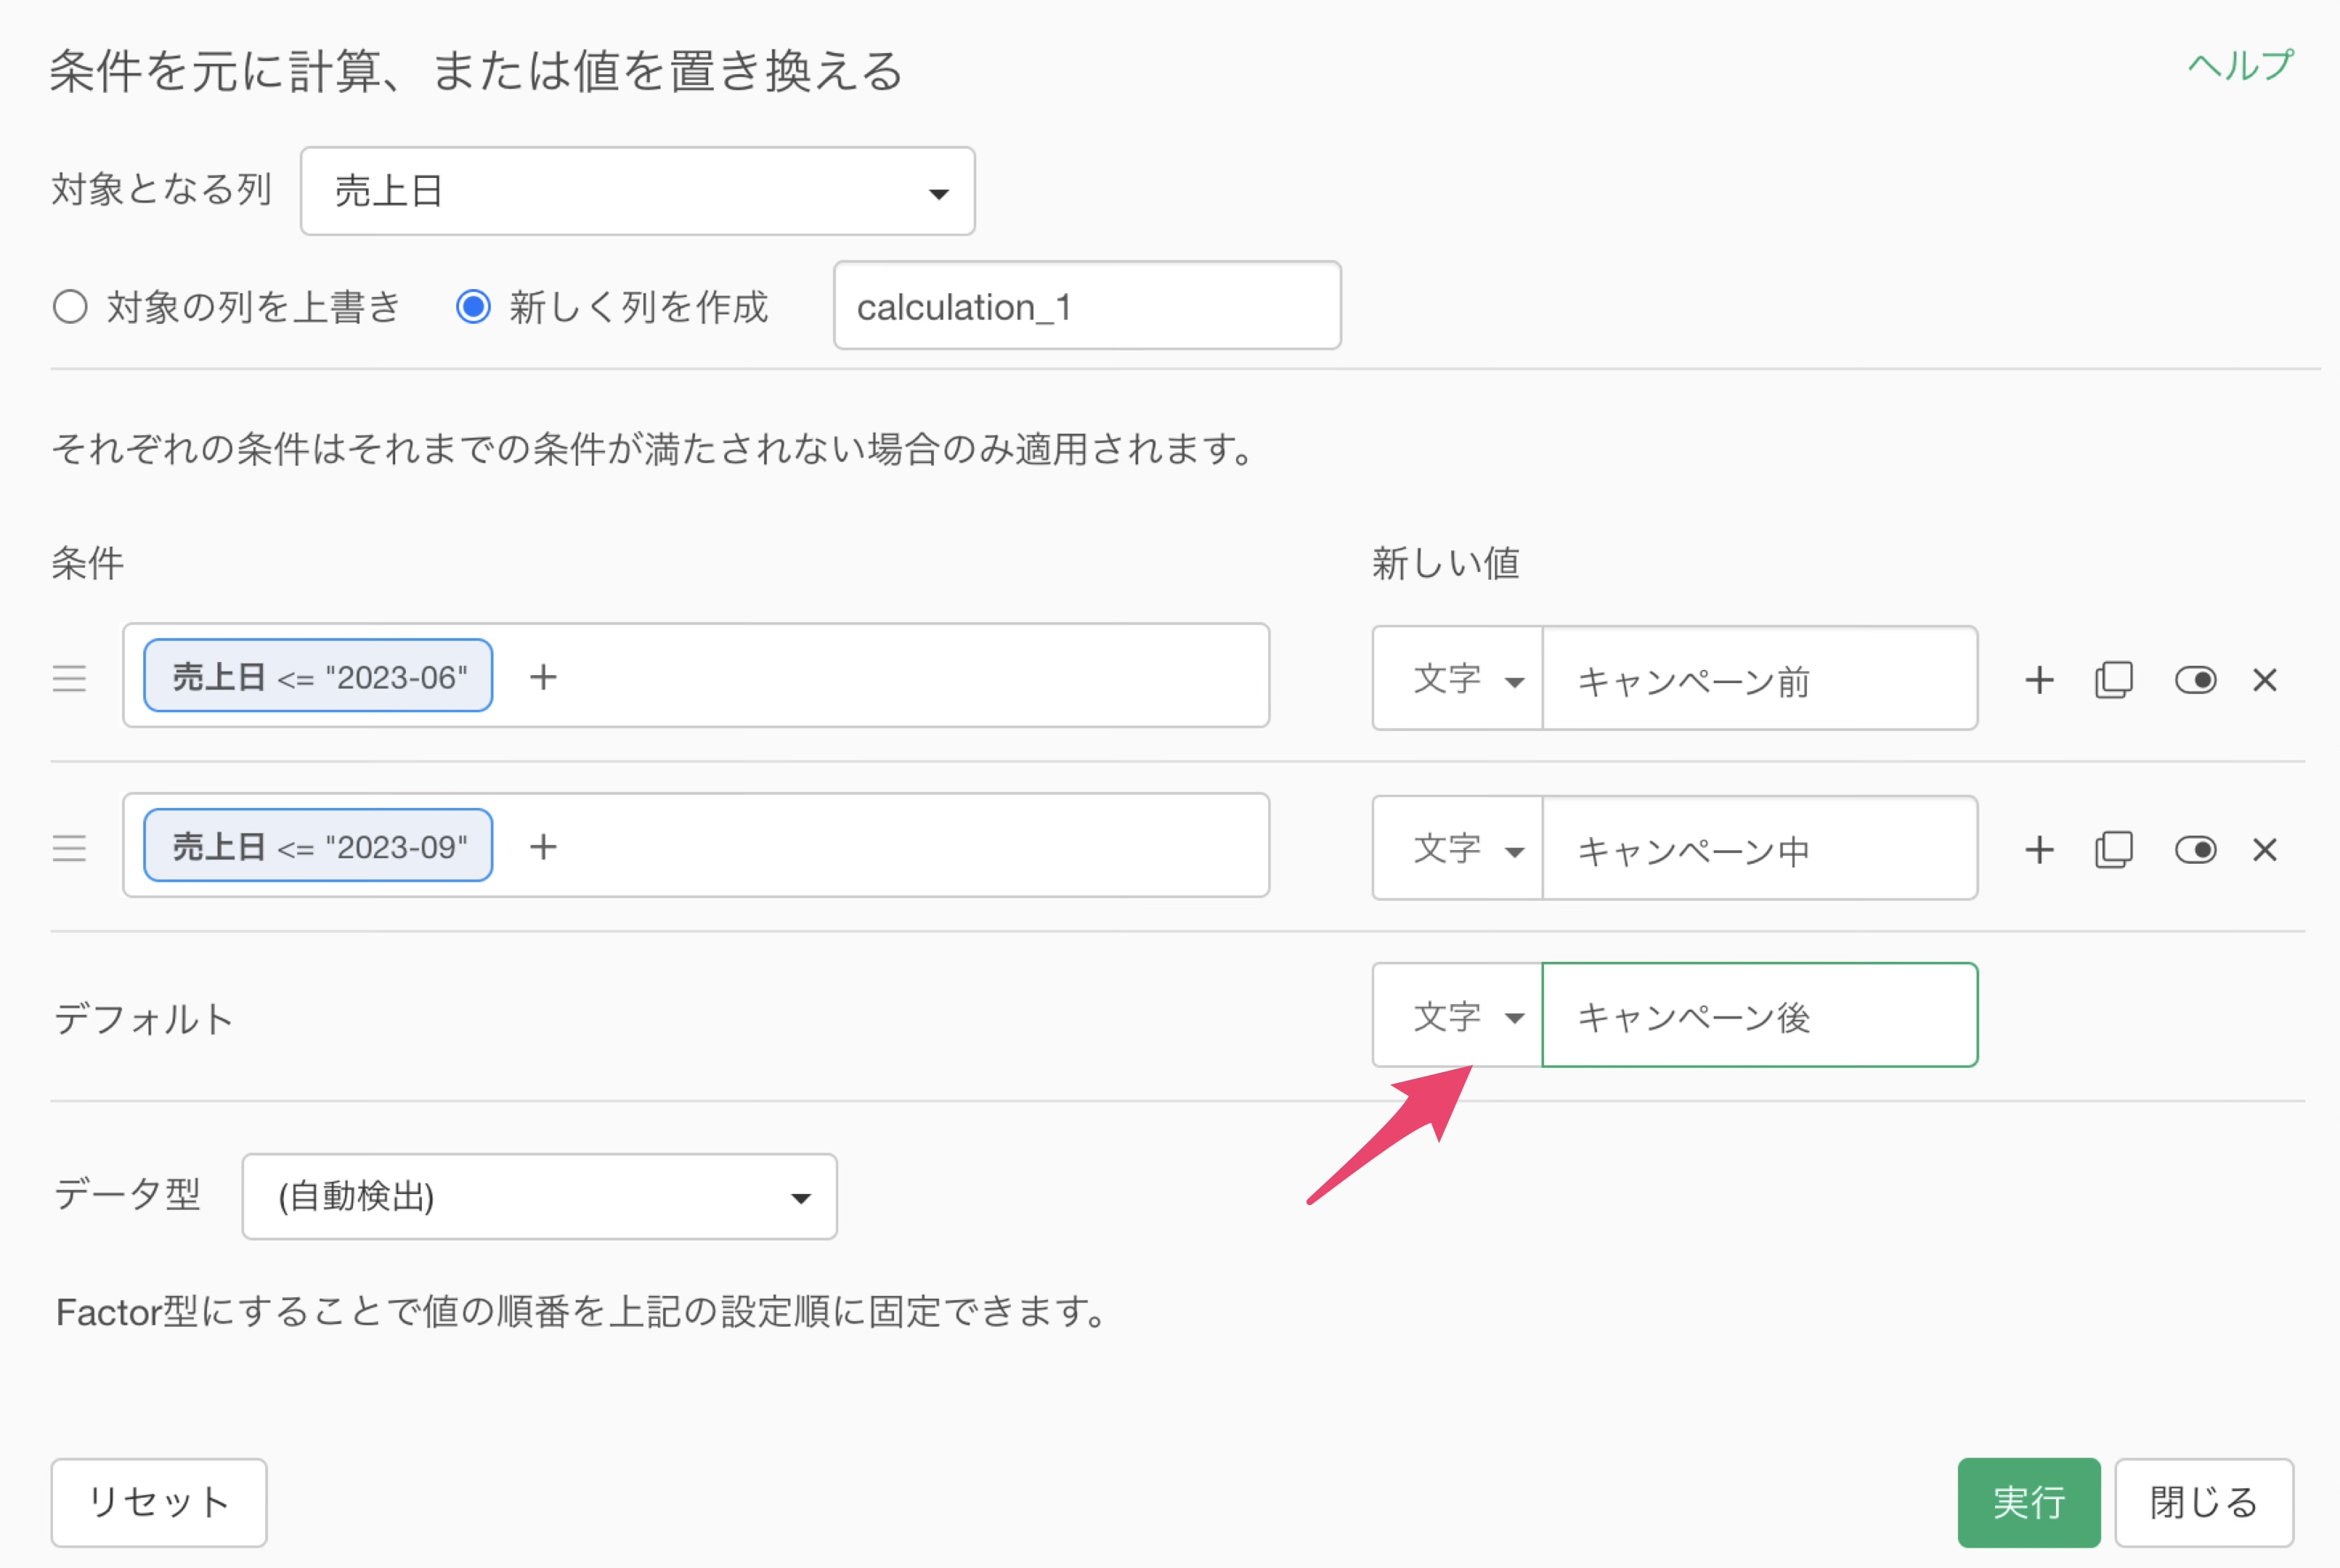Duplicate the キャンペーン前 condition row
This screenshot has height=1568, width=2340.
(2114, 680)
